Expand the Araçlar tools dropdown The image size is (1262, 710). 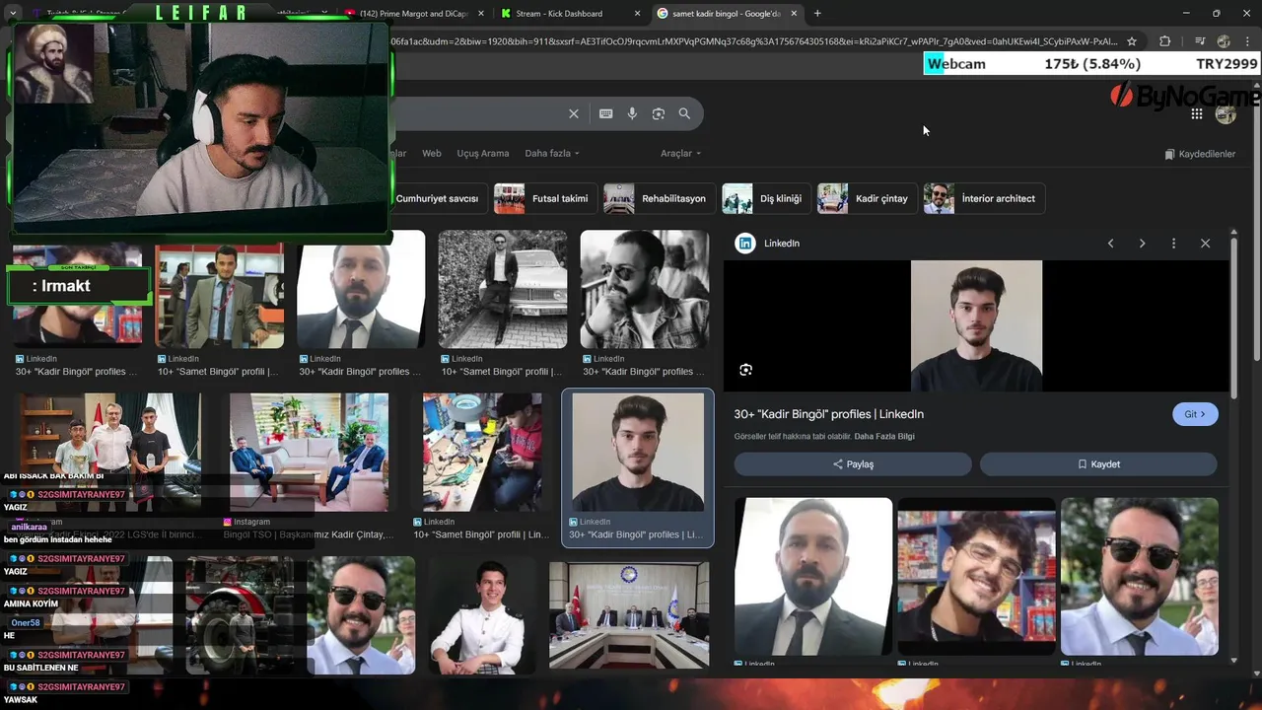[680, 154]
